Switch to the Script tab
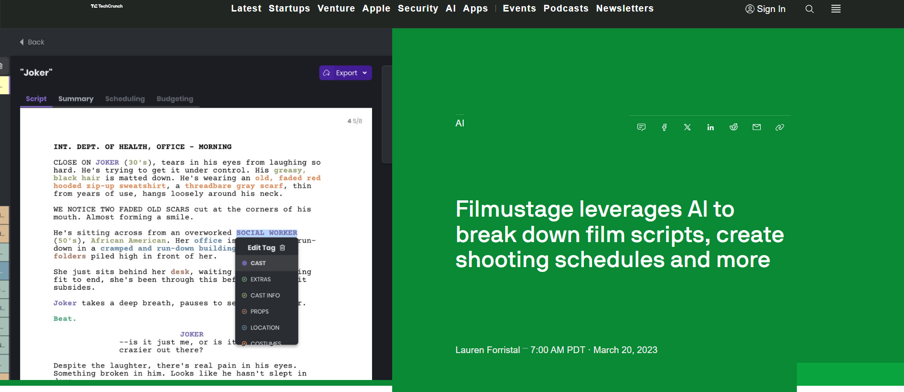This screenshot has width=904, height=392. [x=36, y=98]
